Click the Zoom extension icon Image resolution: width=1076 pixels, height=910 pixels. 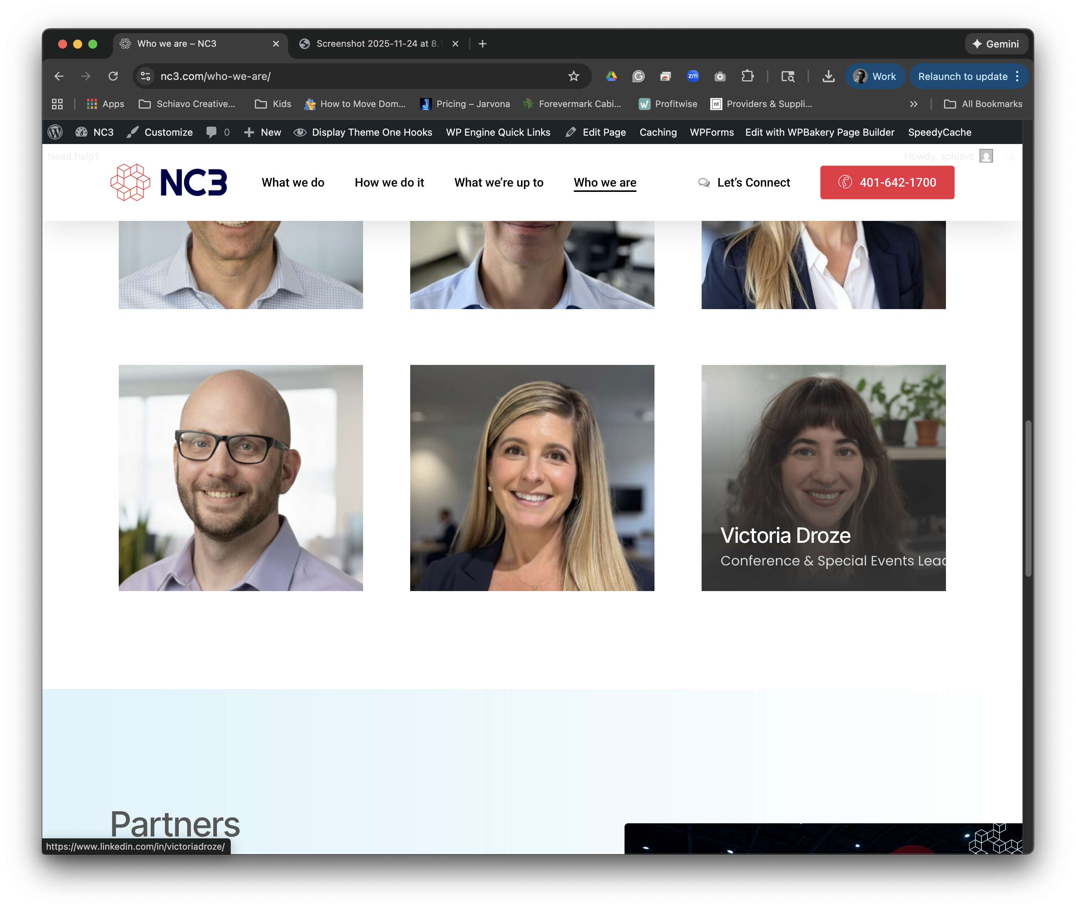coord(692,77)
